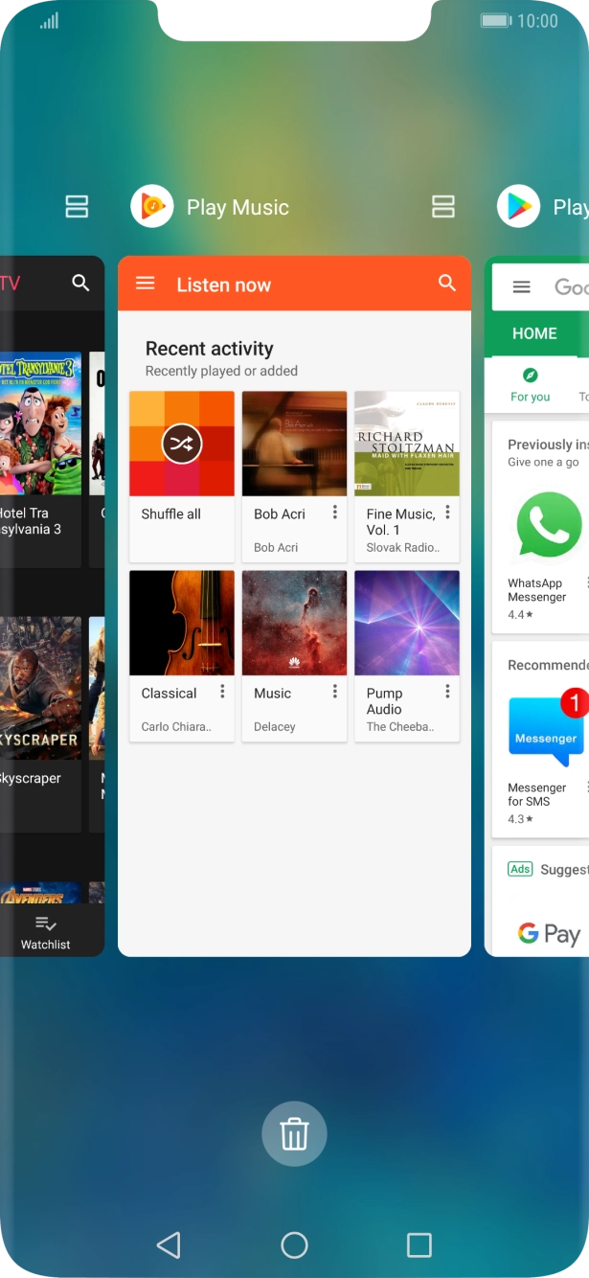Tap split-screen icon beside Play Music title
The height and width of the screenshot is (1278, 589).
(x=442, y=206)
